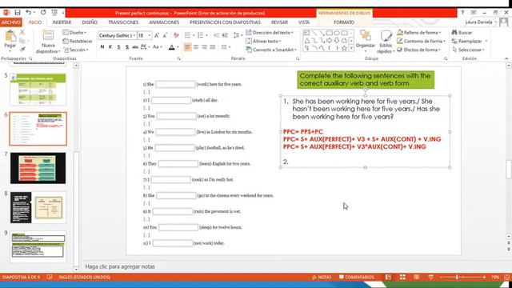Click the Restablecer button
The height and width of the screenshot is (288, 512).
point(78,41)
